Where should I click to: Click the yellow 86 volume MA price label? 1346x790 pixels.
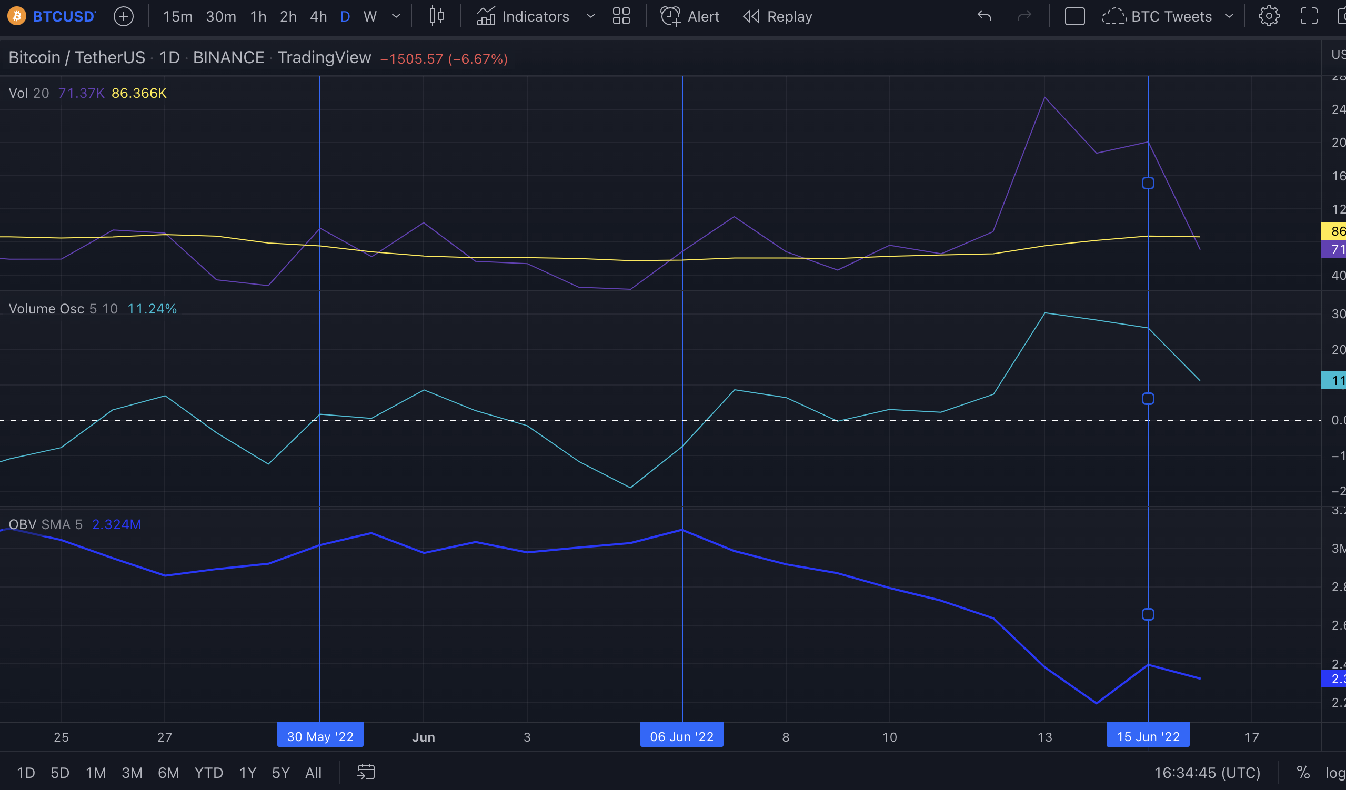coord(1333,231)
